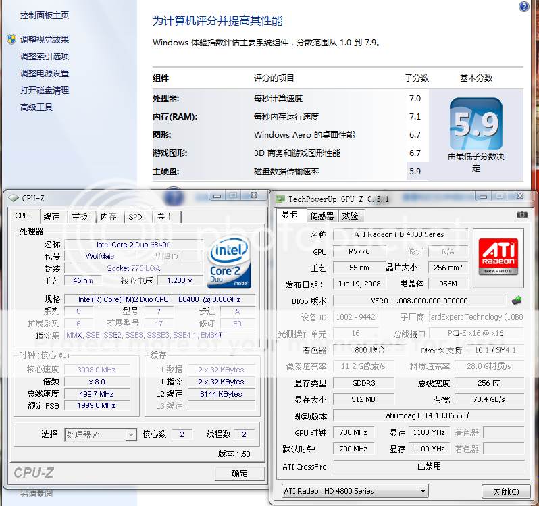Open 打开磁盘清理 link

(45, 91)
